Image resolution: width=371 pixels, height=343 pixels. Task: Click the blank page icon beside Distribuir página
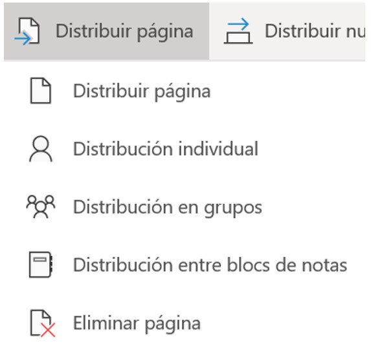[40, 91]
